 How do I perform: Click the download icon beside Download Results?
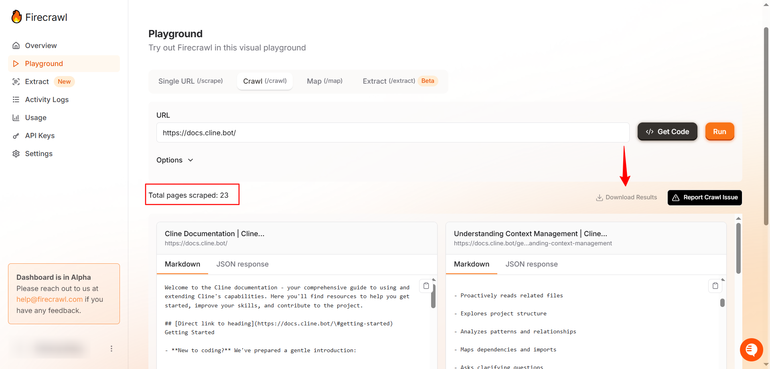(x=600, y=198)
